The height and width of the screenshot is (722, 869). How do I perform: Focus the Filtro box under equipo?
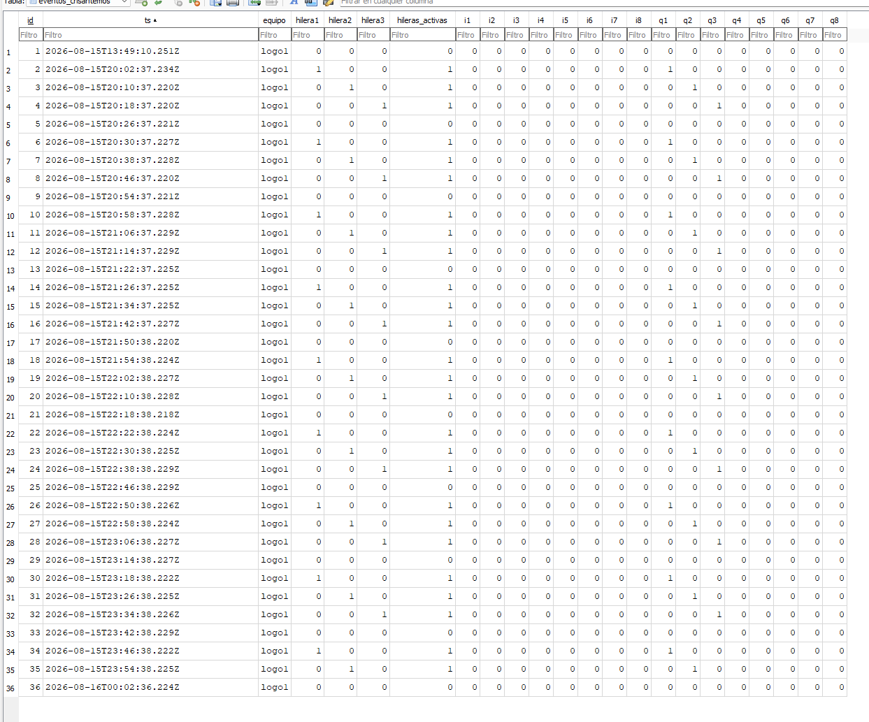click(275, 34)
